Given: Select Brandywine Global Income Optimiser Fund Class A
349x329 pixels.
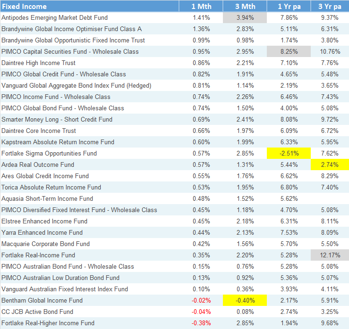Looking at the screenshot, I should pos(71,29).
